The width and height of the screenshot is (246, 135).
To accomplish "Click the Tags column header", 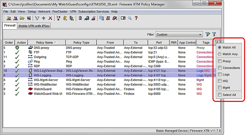I will [206, 43].
